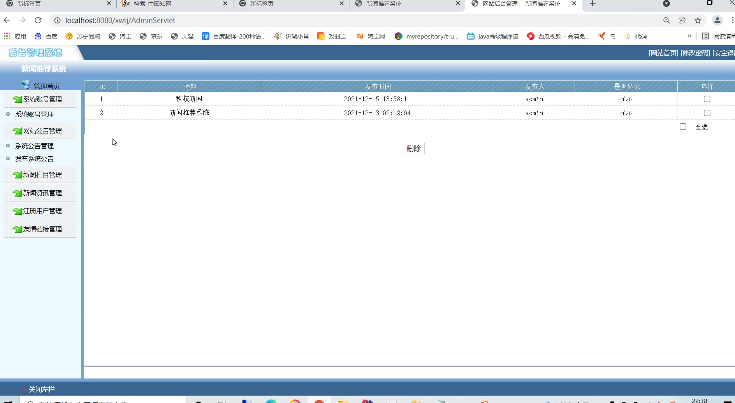Expand the 友情链接管理 menu header
The height and width of the screenshot is (403, 735).
tap(40, 229)
